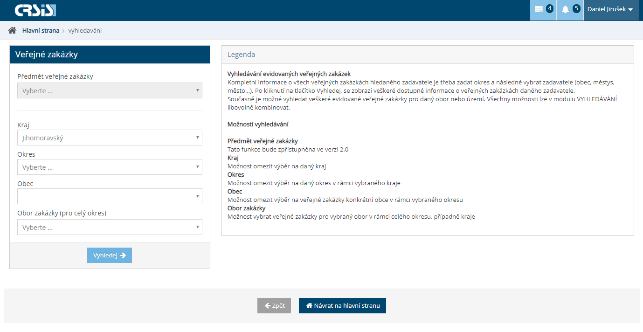643x332 pixels.
Task: Click the Možnosti vyhledávání heading in legend
Action: [x=258, y=124]
